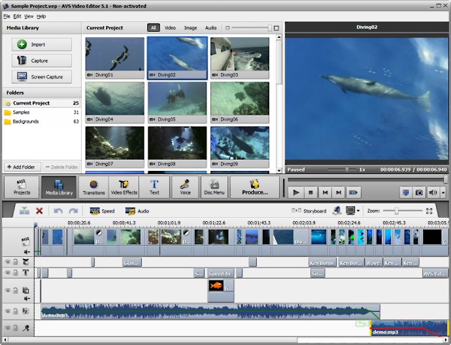Open Speed settings in timeline toolbar
This screenshot has width=451, height=345.
tap(102, 211)
